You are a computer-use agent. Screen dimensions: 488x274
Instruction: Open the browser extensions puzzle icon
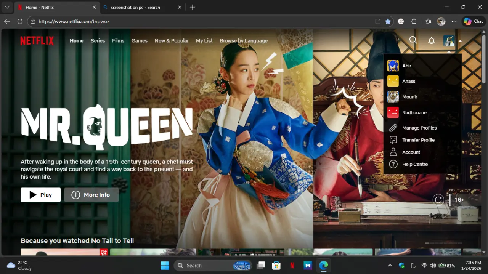click(x=414, y=21)
